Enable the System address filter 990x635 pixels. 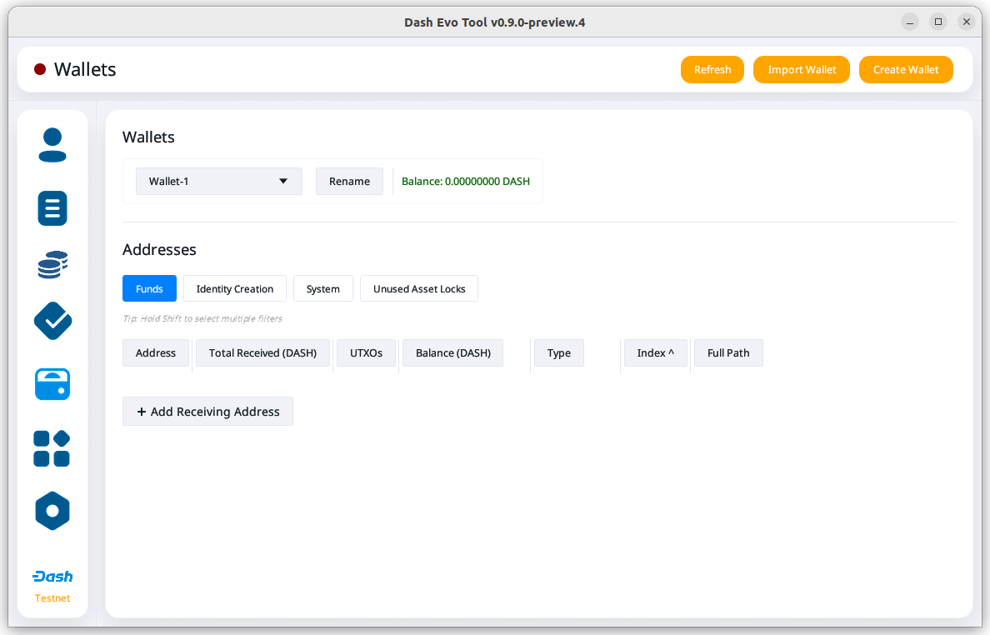click(x=323, y=288)
